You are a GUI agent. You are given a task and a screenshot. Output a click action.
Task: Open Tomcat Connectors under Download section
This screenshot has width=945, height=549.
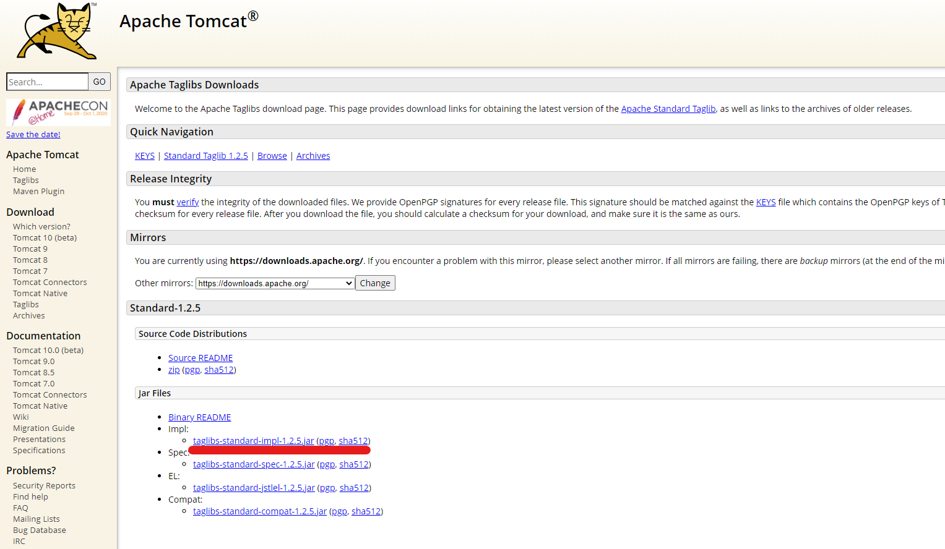pos(50,282)
